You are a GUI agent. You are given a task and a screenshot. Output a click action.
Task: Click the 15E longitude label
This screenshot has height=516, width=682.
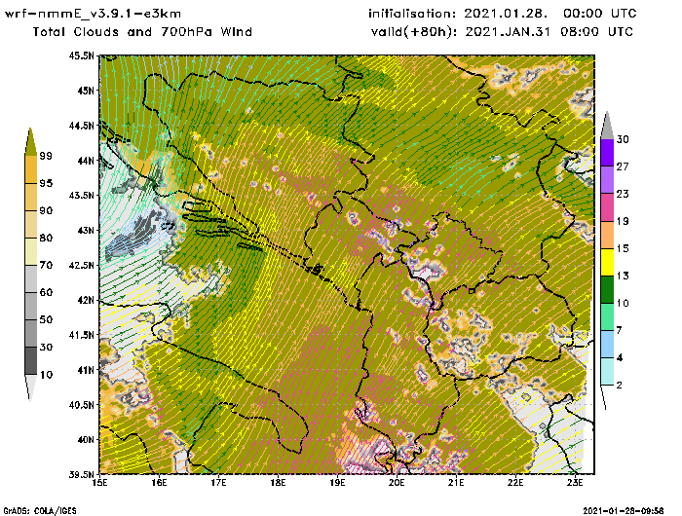pos(100,483)
